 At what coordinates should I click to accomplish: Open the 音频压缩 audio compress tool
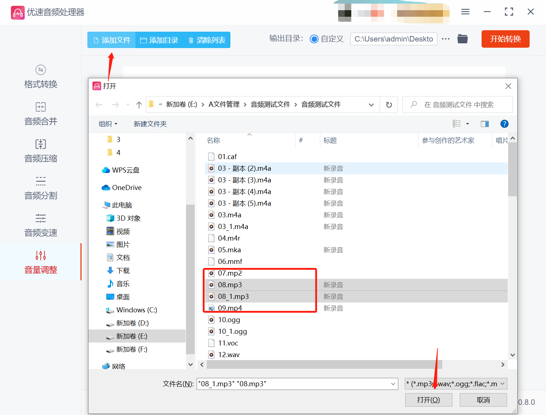click(40, 151)
